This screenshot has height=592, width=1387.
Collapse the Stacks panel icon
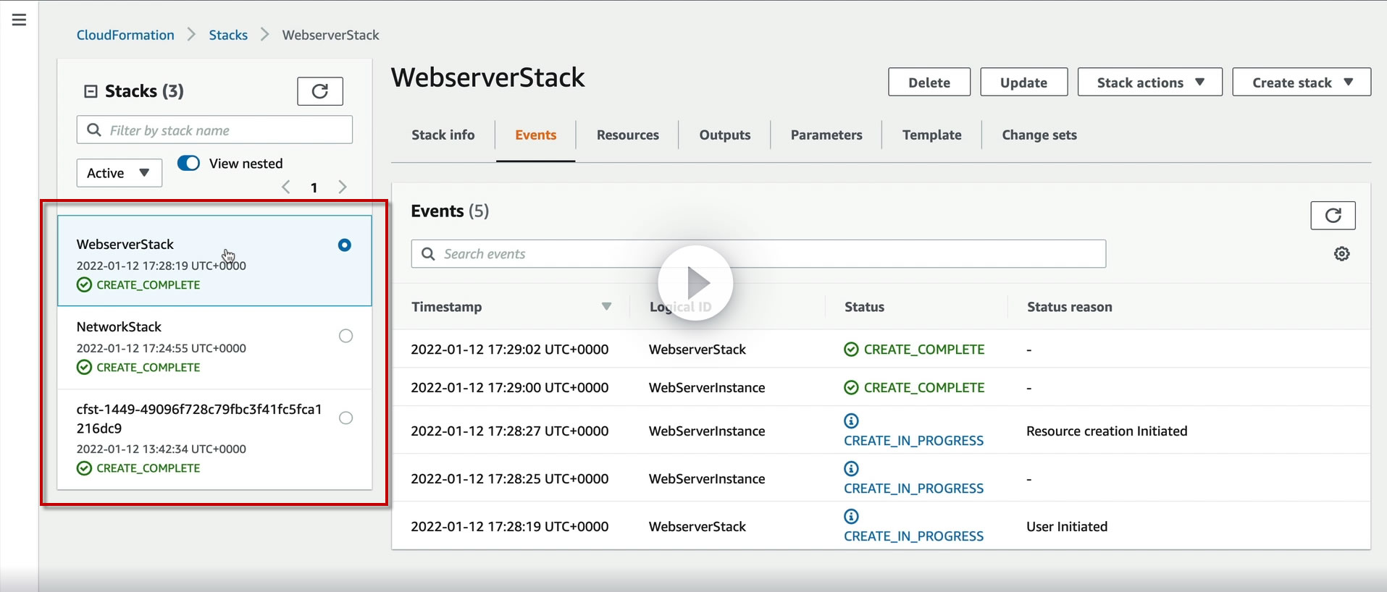91,91
